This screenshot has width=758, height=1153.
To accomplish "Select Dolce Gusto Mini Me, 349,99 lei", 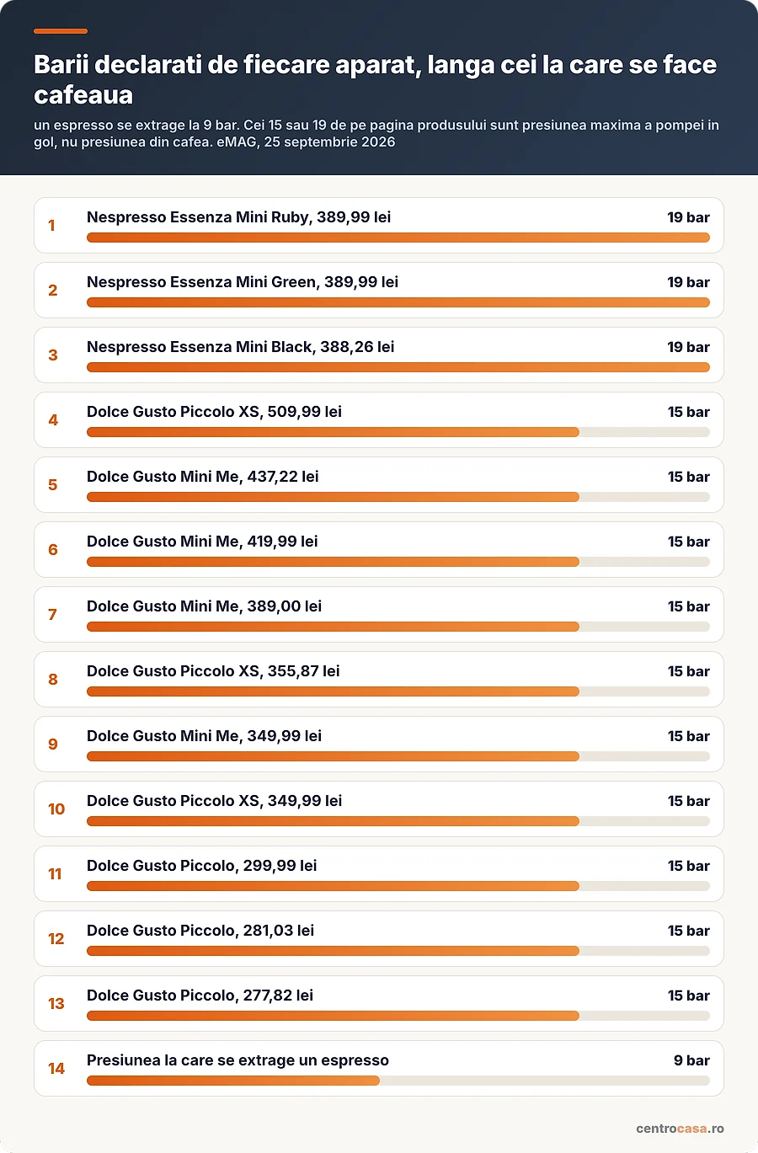I will (204, 736).
